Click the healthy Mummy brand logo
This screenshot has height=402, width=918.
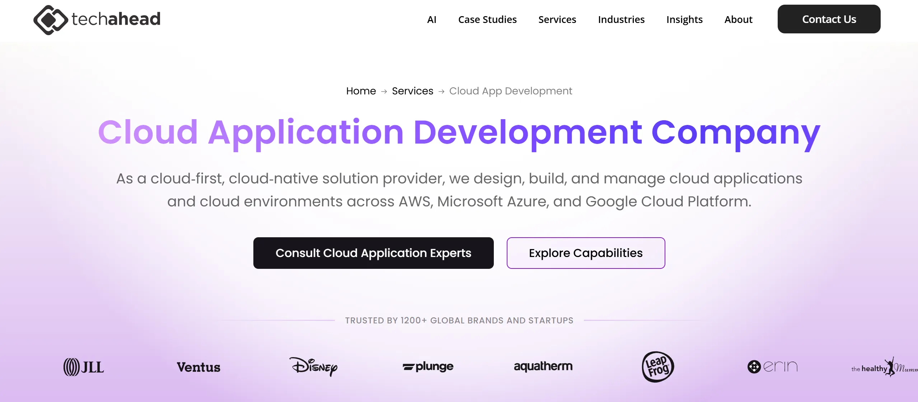884,367
